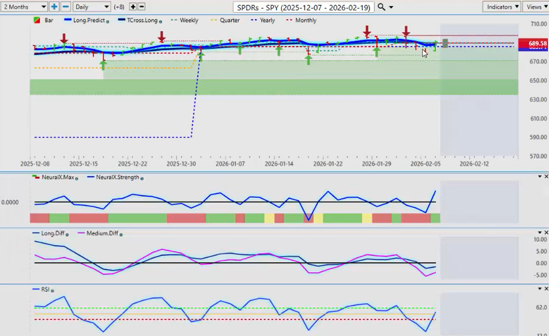Image resolution: width=549 pixels, height=336 pixels.
Task: Open the Indicators menu
Action: (x=501, y=7)
